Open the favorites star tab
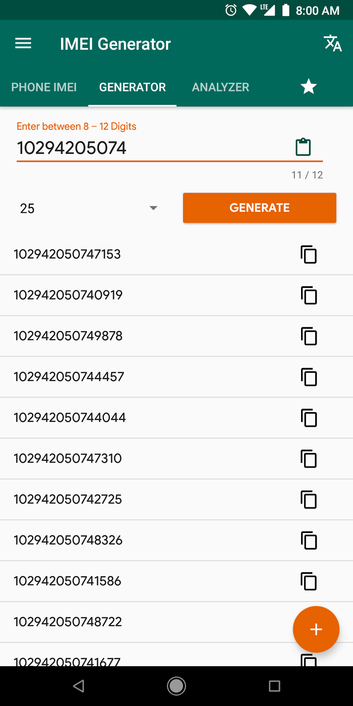Viewport: 353px width, 706px height. click(x=308, y=87)
